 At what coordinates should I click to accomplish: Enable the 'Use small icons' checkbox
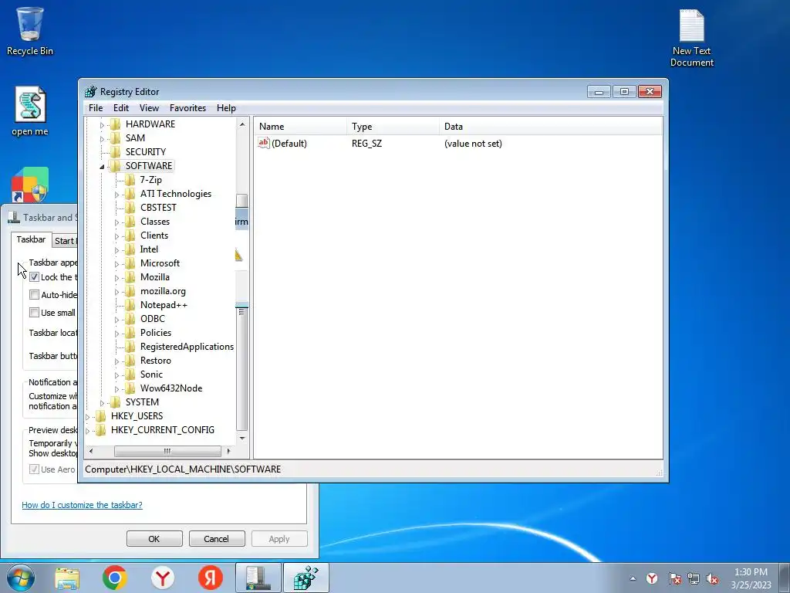tap(34, 313)
